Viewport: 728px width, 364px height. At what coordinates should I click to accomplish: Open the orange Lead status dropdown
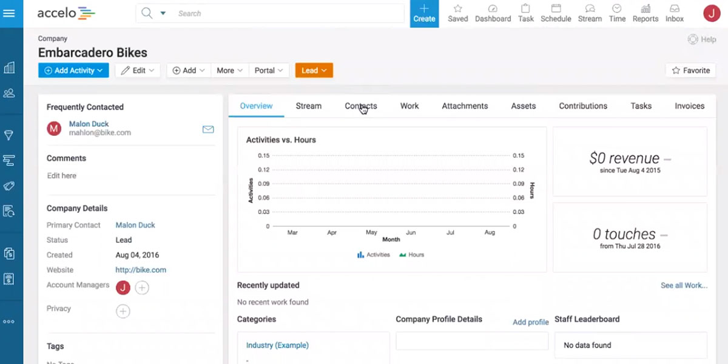[314, 70]
